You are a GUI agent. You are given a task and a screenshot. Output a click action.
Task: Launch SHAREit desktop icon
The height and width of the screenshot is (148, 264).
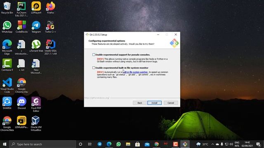[x=7, y=103]
